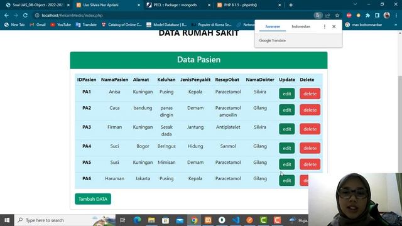Expand the tab search chevron
Viewport: 402px width, 226px height.
click(355, 4)
